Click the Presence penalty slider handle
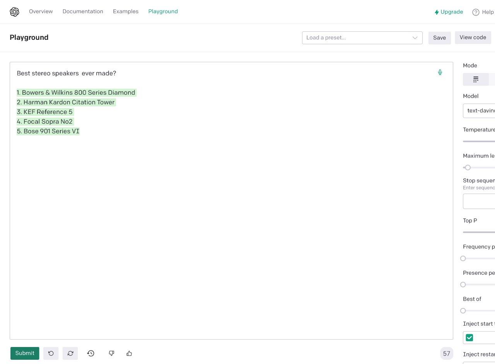The height and width of the screenshot is (364, 495). (x=463, y=284)
